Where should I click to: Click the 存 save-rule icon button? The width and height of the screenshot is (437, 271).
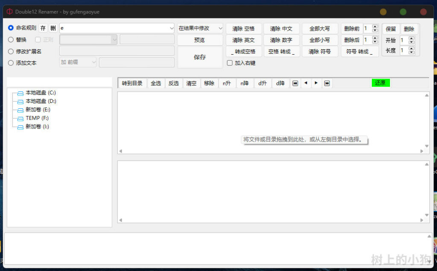tap(43, 28)
